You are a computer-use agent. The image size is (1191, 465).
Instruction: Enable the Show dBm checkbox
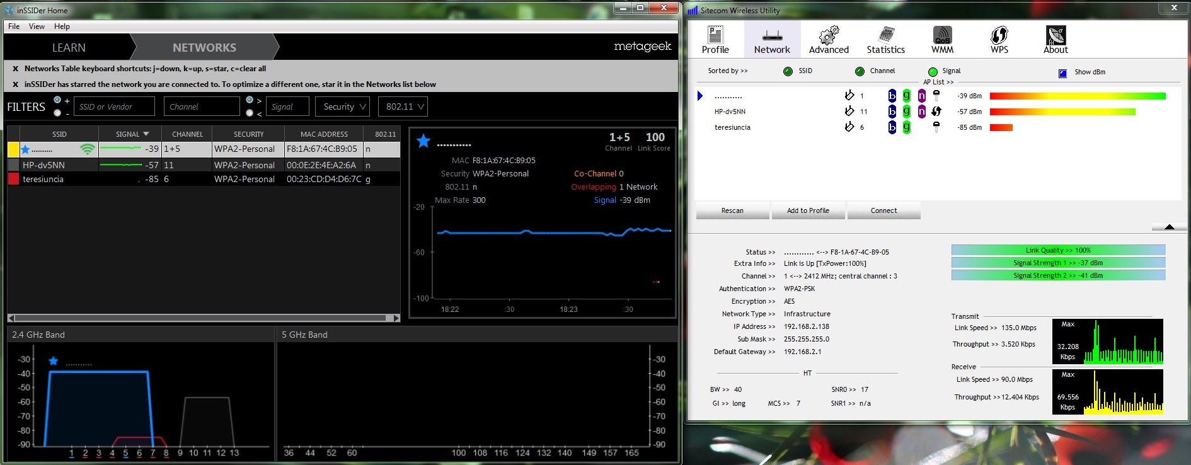point(1062,73)
